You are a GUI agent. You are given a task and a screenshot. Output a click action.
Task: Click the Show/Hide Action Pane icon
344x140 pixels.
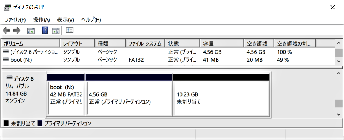click(x=56, y=31)
